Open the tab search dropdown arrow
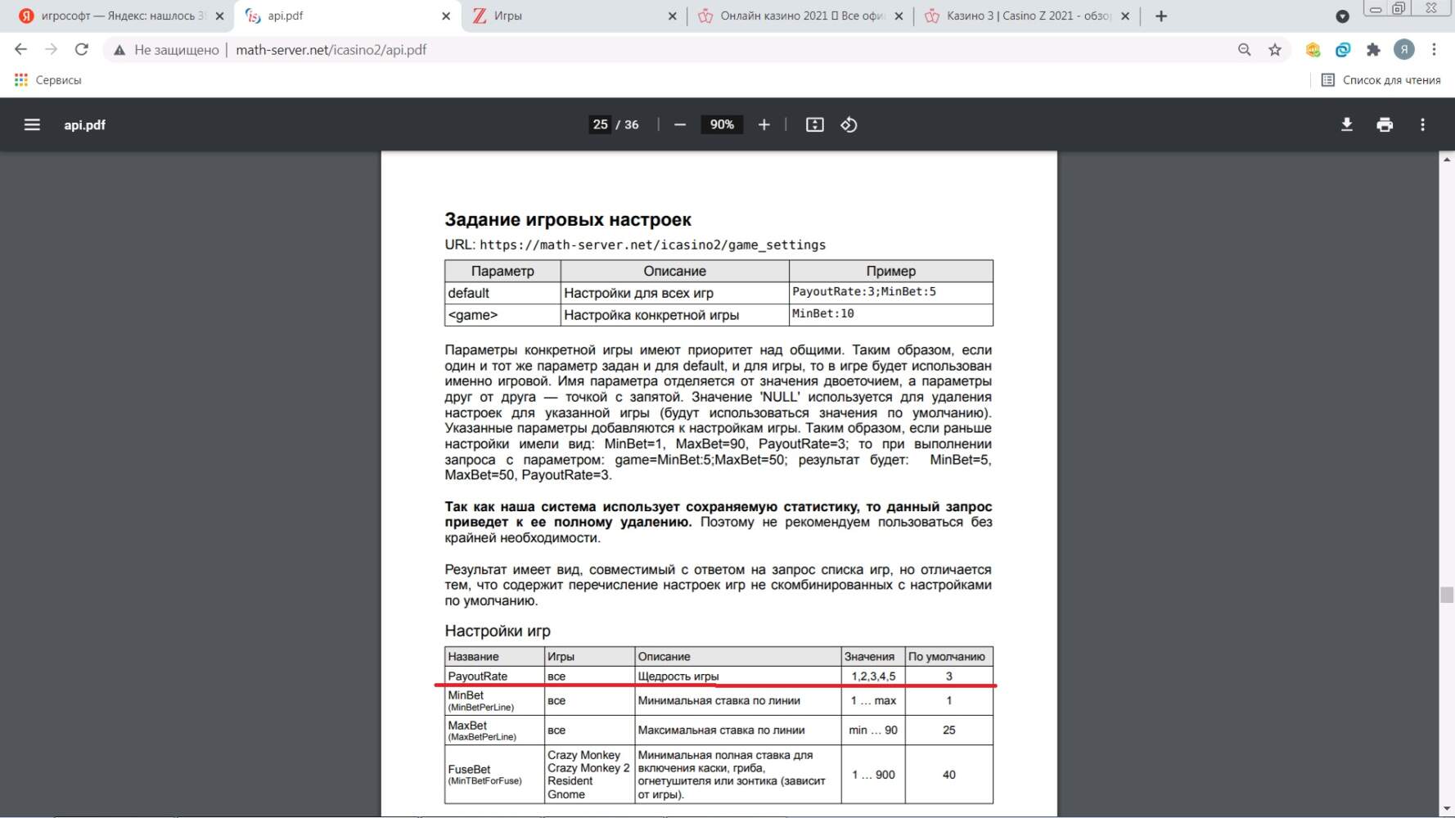The image size is (1455, 818). click(x=1342, y=16)
